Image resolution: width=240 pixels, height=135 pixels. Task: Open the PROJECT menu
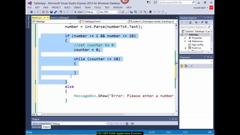[x=56, y=7]
